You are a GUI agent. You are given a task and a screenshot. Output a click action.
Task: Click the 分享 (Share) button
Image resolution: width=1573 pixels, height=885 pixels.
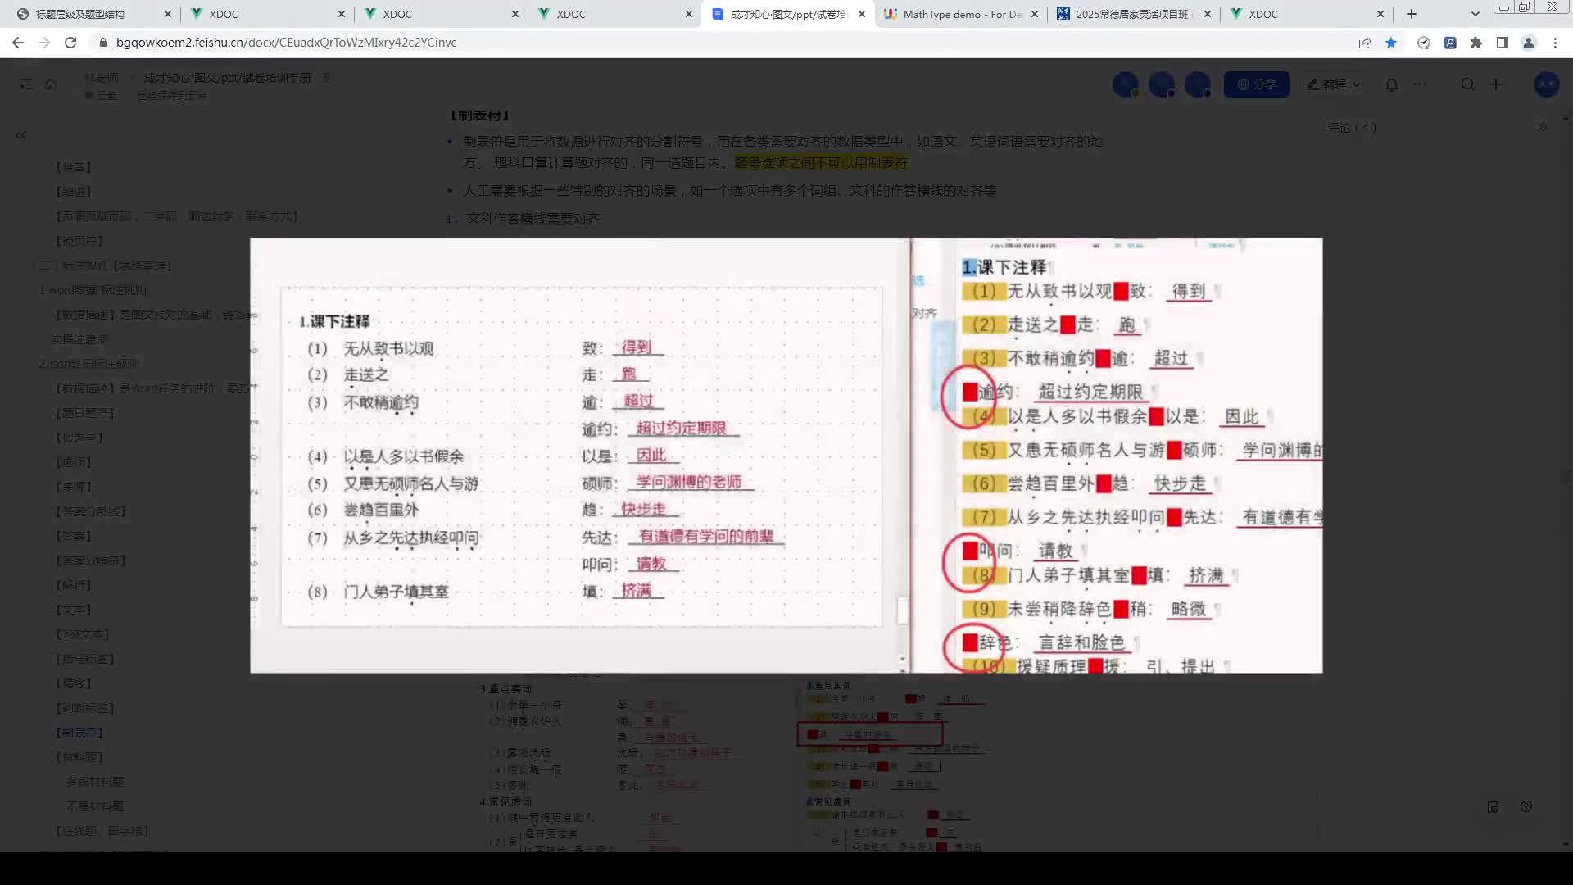pos(1256,84)
